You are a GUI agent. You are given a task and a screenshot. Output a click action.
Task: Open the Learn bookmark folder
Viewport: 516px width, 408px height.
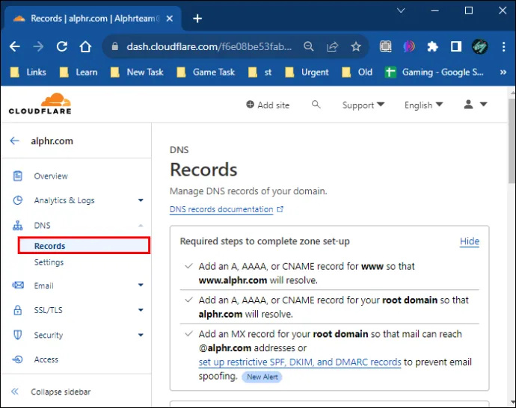(x=79, y=72)
